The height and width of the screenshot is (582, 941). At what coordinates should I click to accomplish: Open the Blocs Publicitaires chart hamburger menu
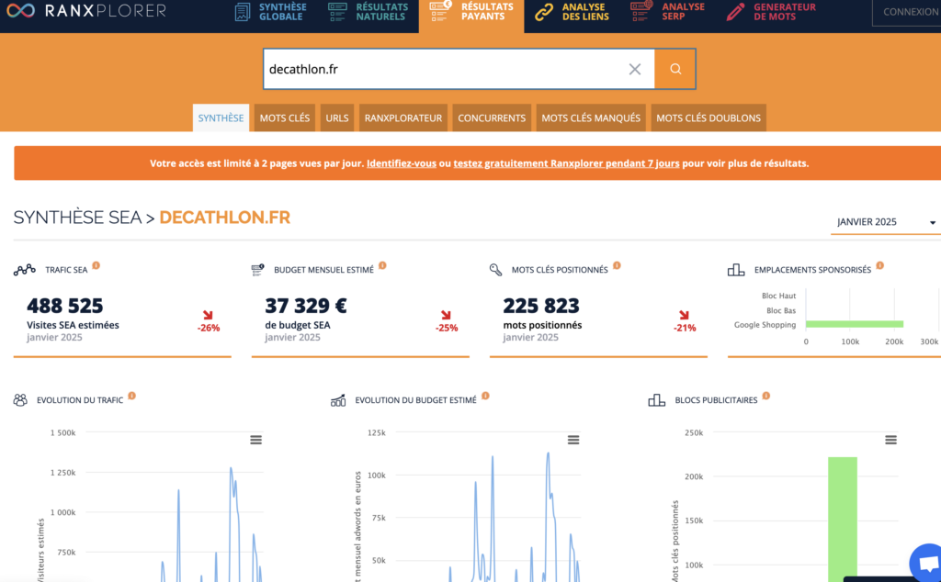(x=890, y=440)
